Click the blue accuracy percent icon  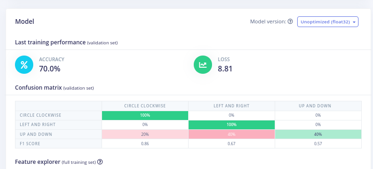coord(24,64)
